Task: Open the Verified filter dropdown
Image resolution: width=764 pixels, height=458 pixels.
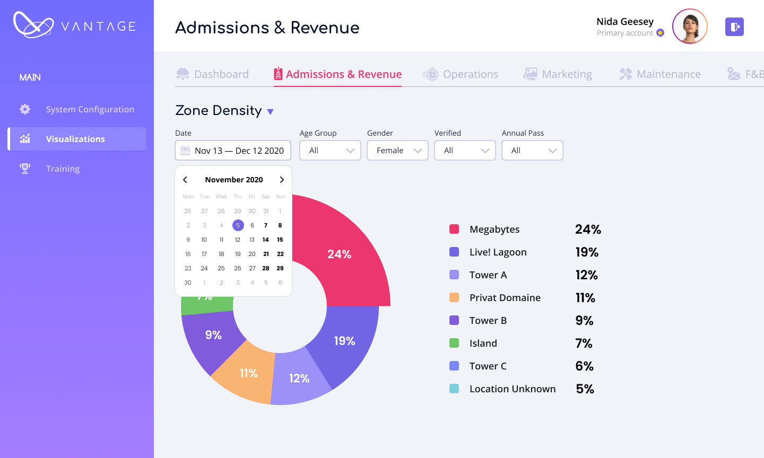Action: [x=465, y=151]
